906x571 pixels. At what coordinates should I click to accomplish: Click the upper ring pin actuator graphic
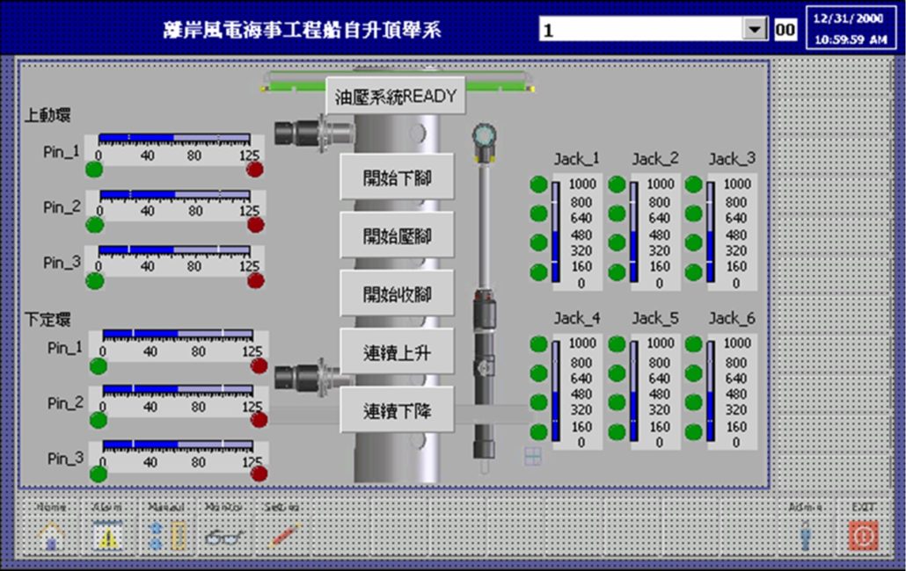tap(313, 133)
